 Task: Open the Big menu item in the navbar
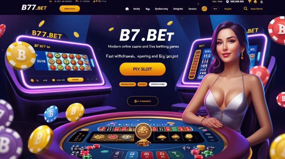(148, 9)
